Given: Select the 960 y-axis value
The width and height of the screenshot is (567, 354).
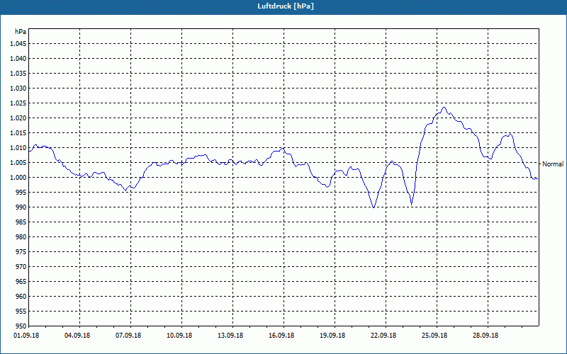Looking at the screenshot, I should click(x=21, y=296).
